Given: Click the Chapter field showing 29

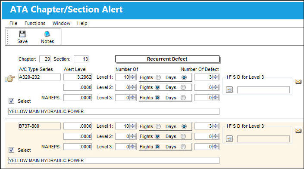Looking at the screenshot, I should (45, 59).
